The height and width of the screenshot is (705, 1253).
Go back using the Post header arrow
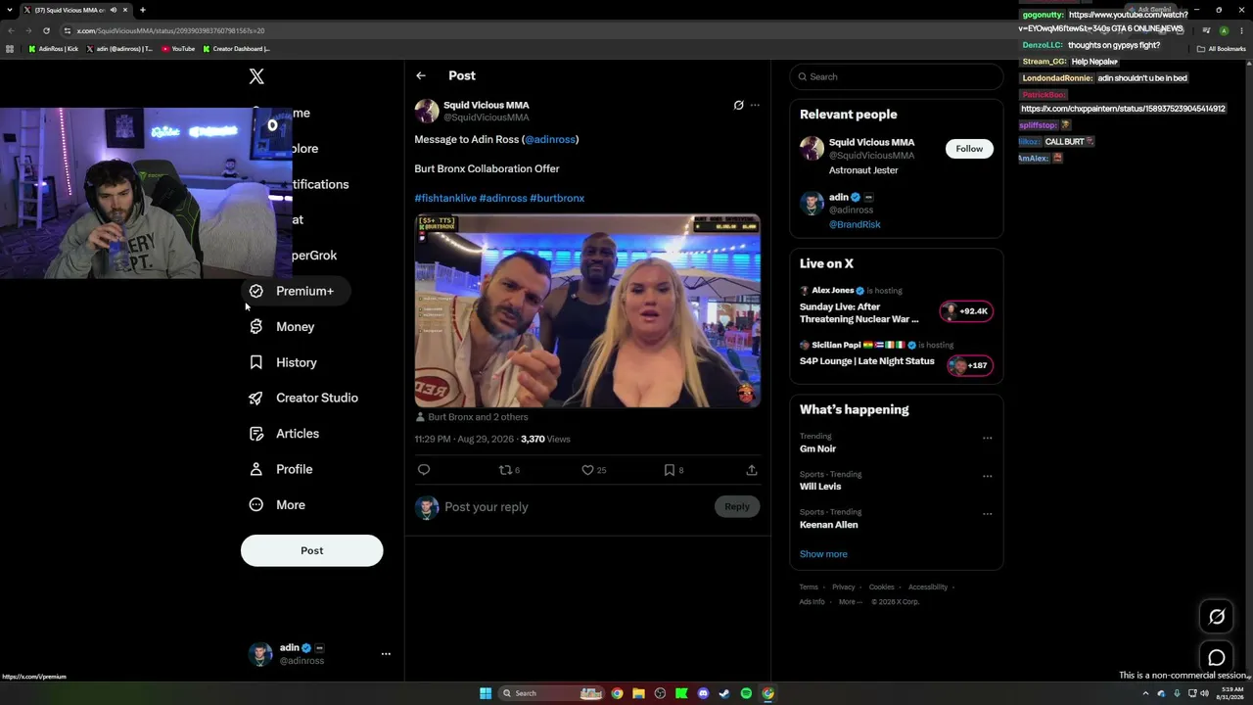421,75
